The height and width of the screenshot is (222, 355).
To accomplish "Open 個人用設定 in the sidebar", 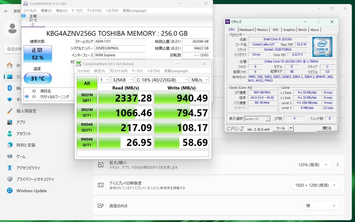I will [x=26, y=111].
